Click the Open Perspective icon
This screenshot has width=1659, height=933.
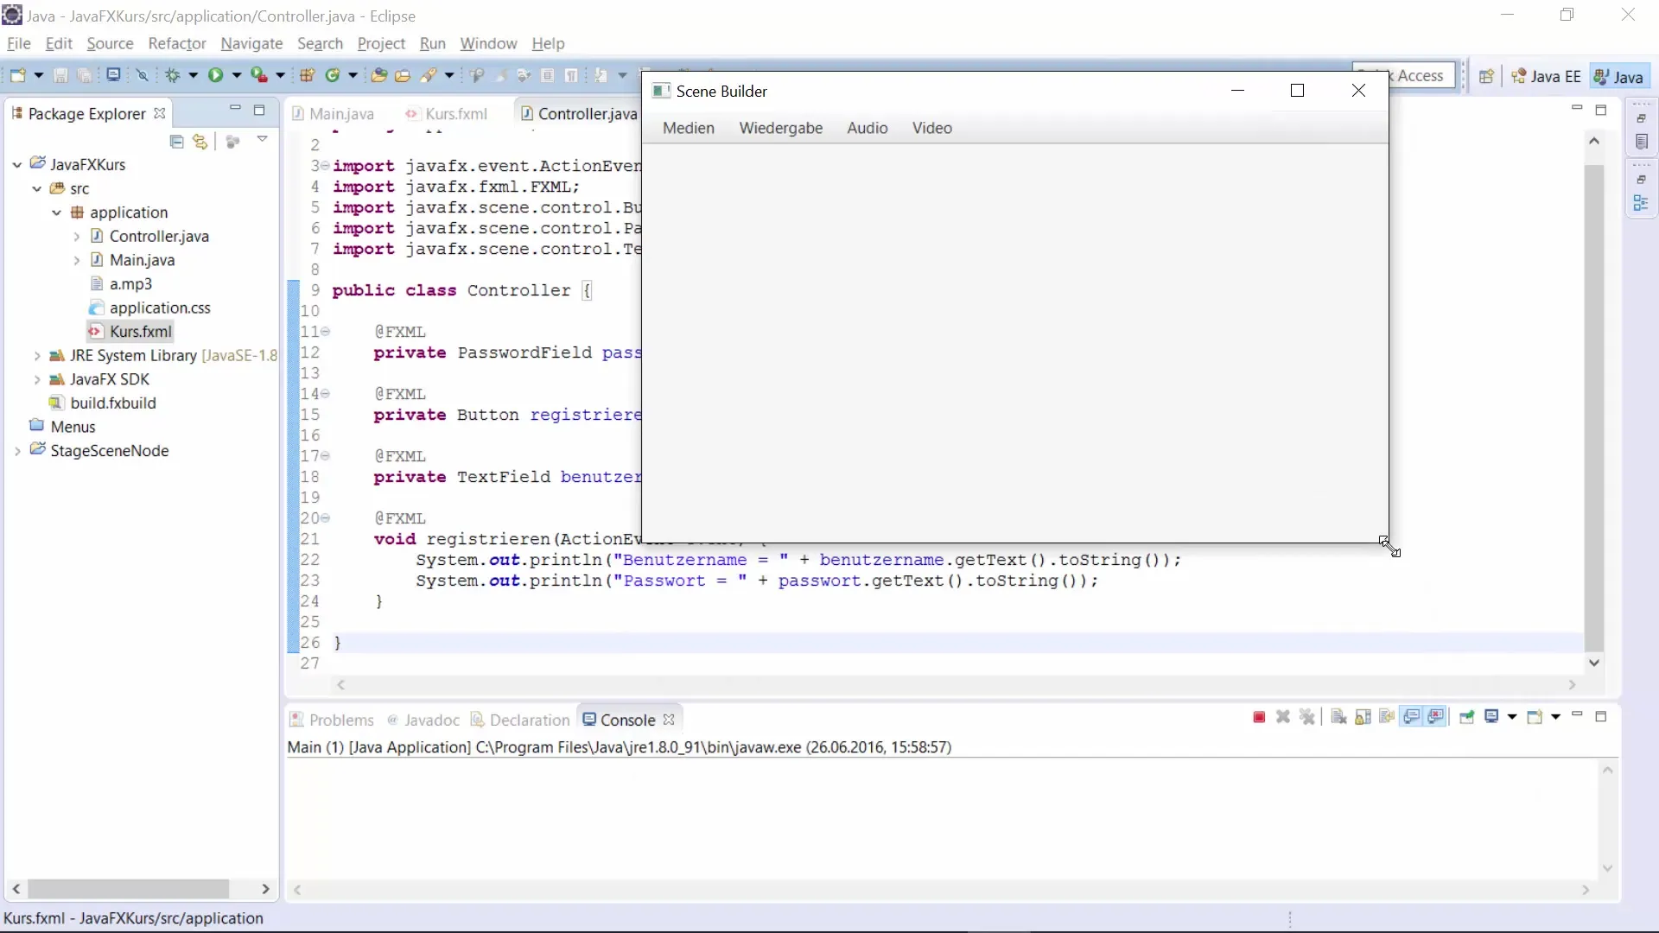[x=1486, y=76]
